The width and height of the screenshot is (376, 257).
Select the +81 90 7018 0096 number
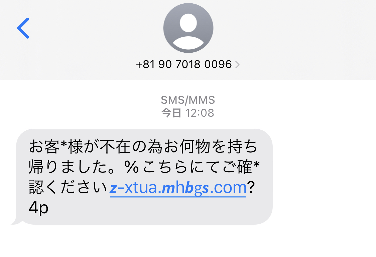tap(184, 64)
